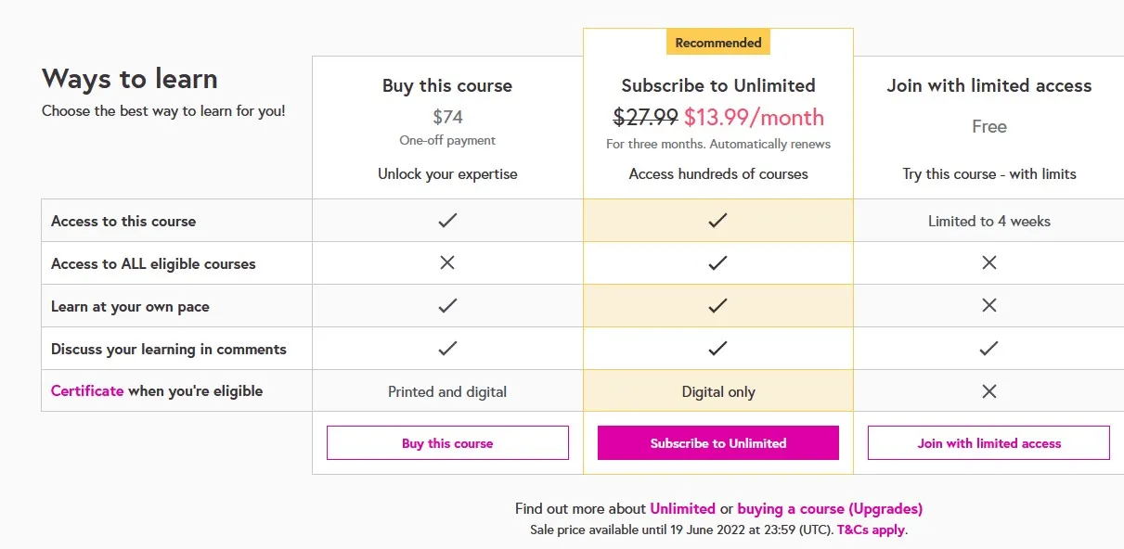Click the Subscribe to Unlimited column heading
This screenshot has height=549, width=1124.
click(718, 85)
